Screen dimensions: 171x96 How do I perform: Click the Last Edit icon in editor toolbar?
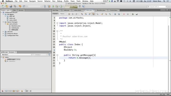(x=69, y=14)
